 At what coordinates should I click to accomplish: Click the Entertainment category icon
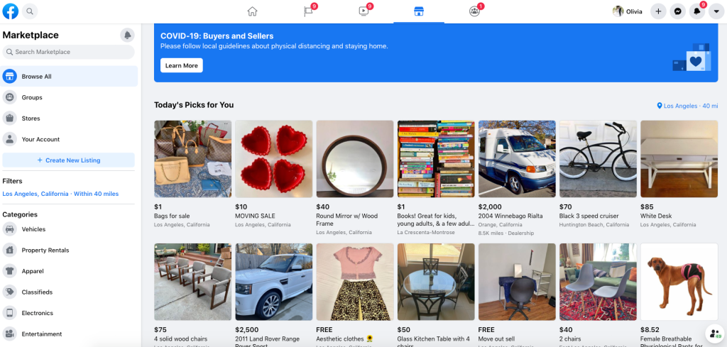[x=10, y=334]
